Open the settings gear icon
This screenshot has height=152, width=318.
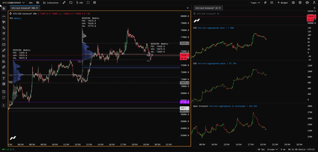[x=300, y=2]
